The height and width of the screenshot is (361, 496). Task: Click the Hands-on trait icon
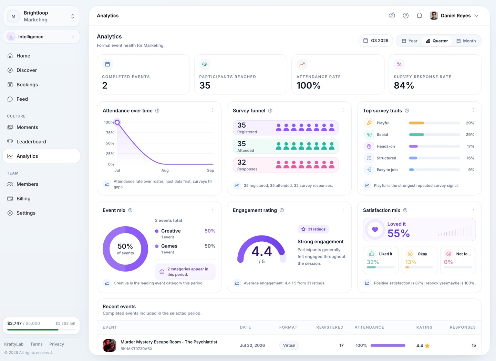(x=369, y=146)
